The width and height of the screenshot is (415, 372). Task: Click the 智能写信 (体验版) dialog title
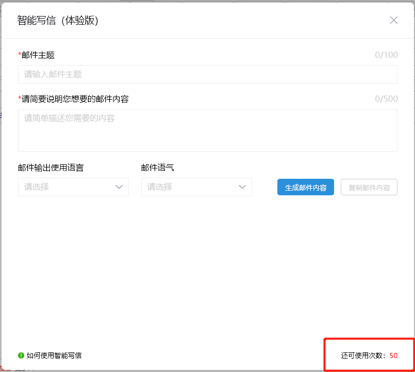coord(58,21)
